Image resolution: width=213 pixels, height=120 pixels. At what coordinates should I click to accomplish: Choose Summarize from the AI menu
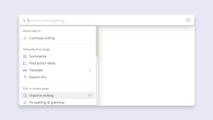[38, 56]
